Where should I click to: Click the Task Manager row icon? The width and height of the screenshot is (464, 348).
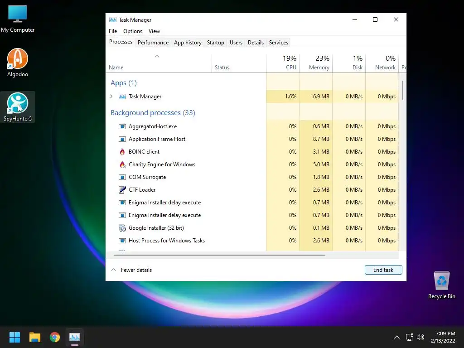coord(122,97)
